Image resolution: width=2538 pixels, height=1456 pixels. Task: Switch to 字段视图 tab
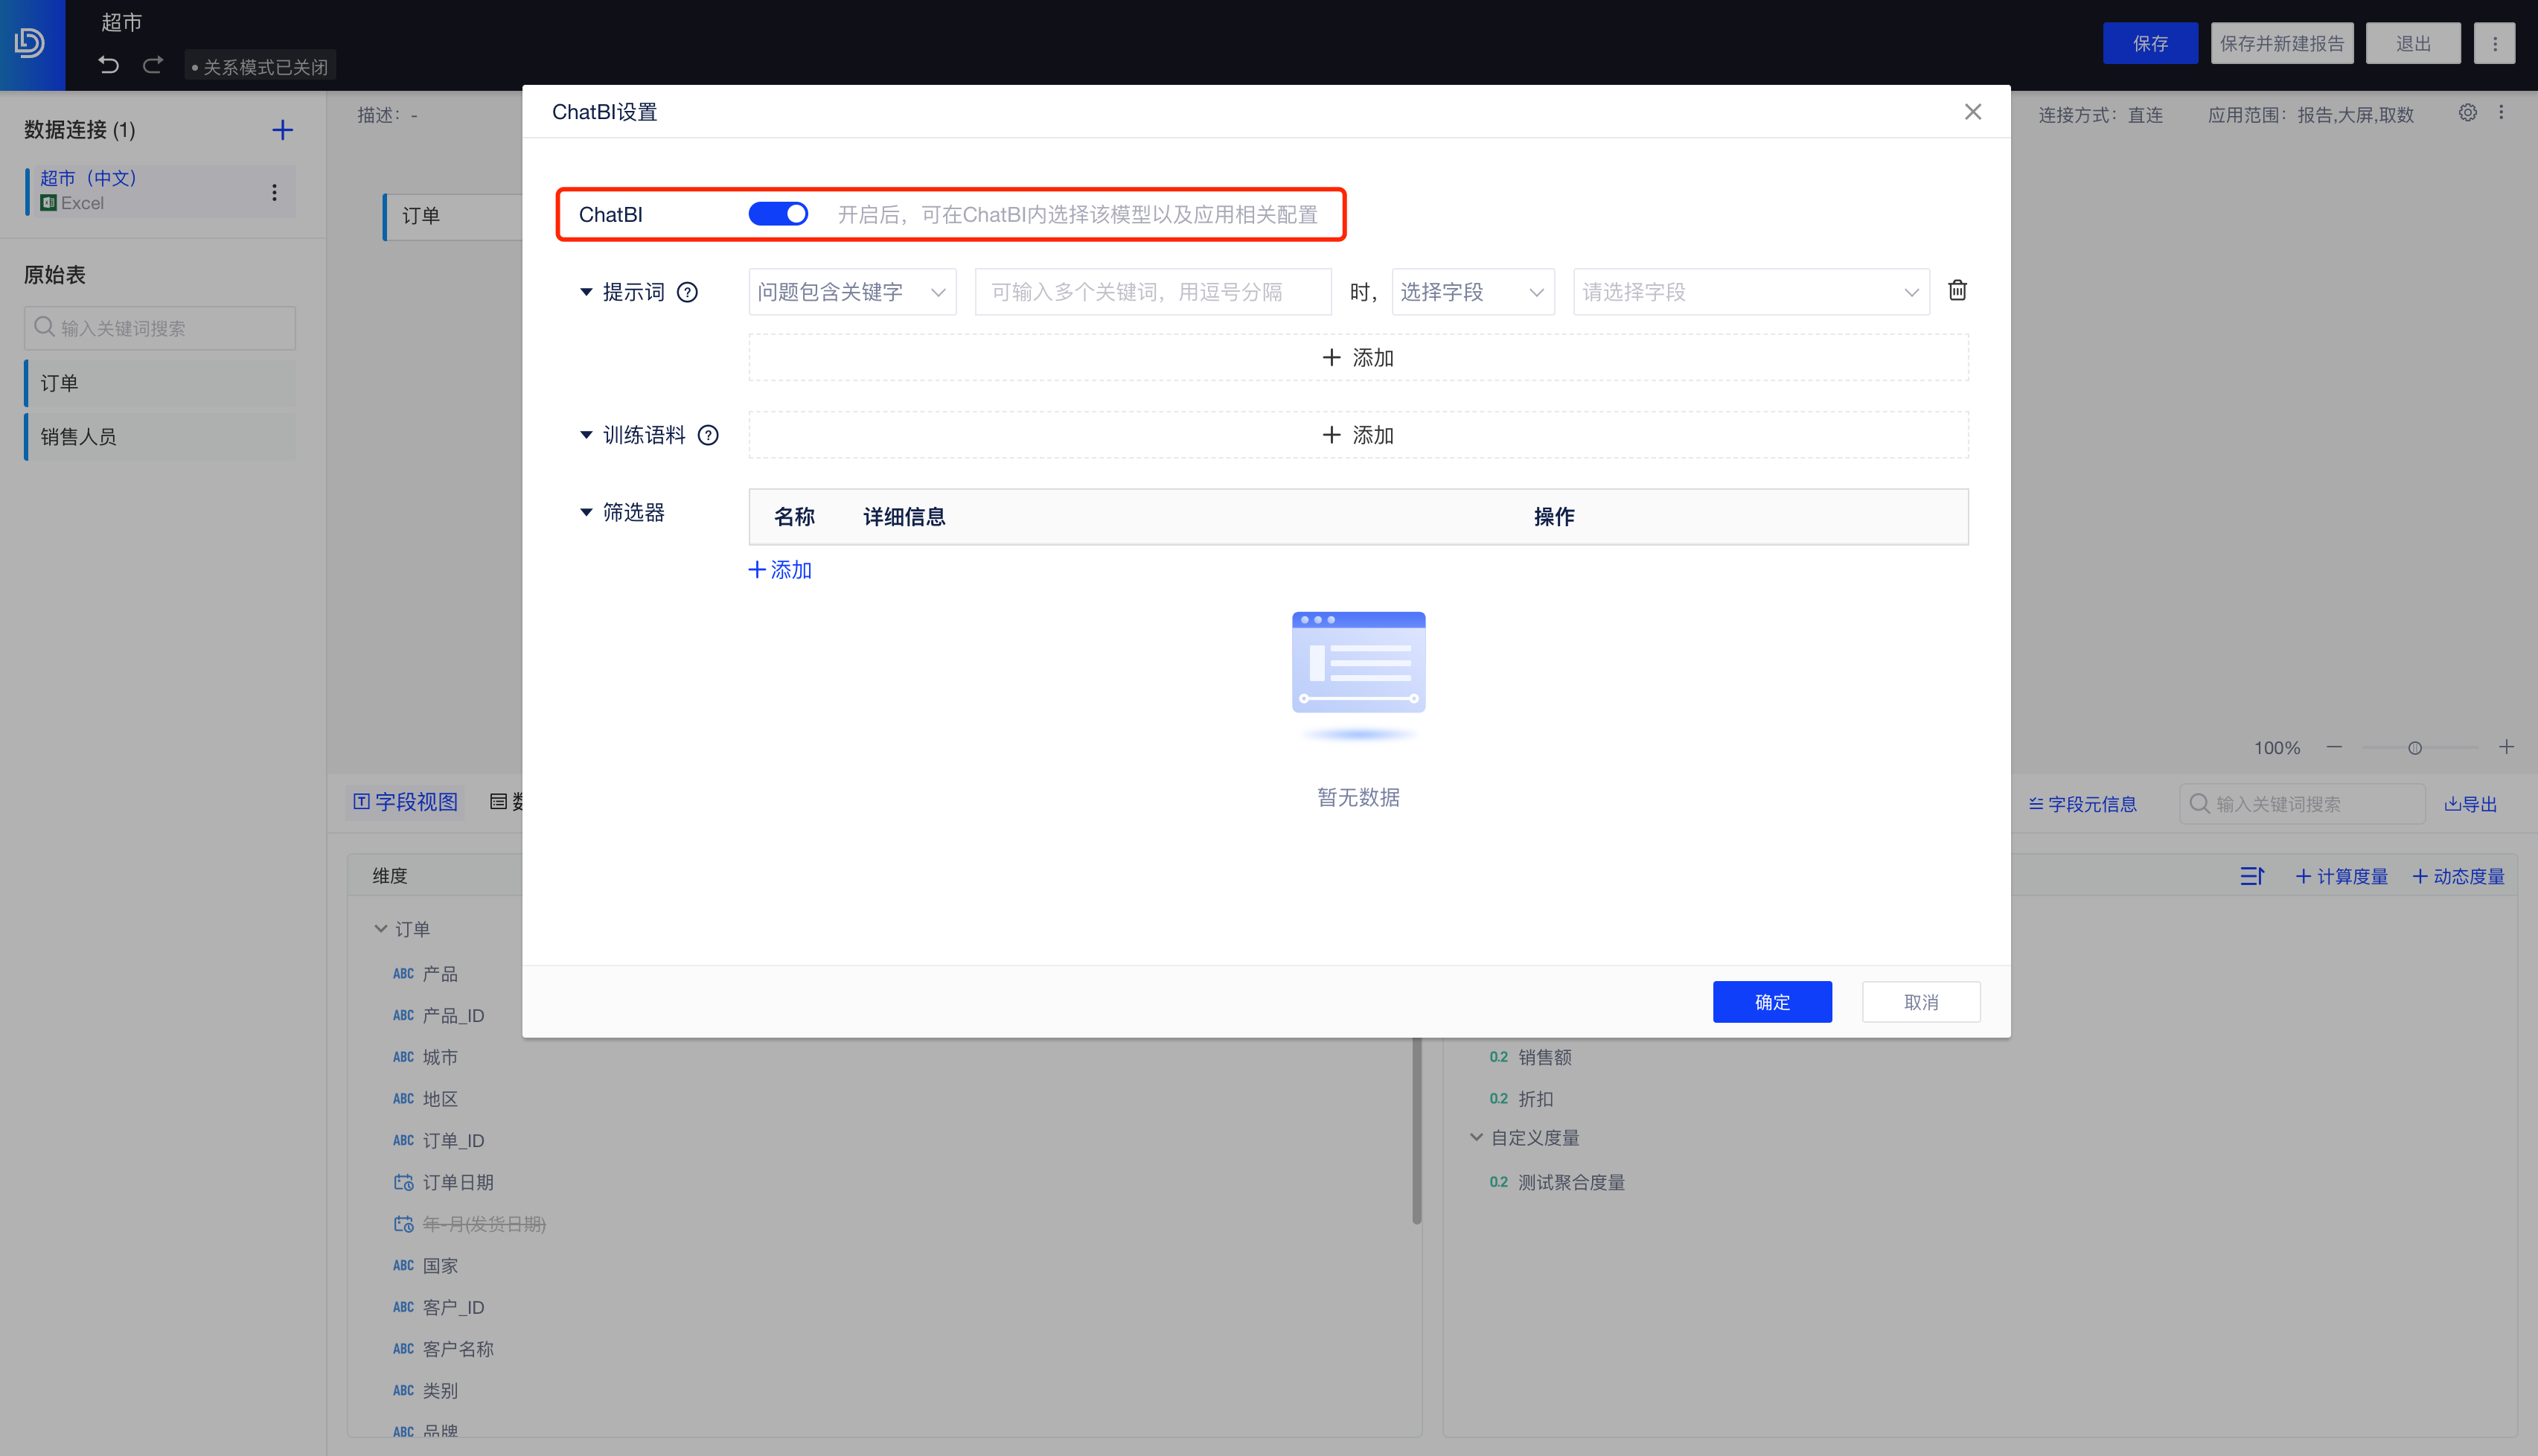point(406,802)
